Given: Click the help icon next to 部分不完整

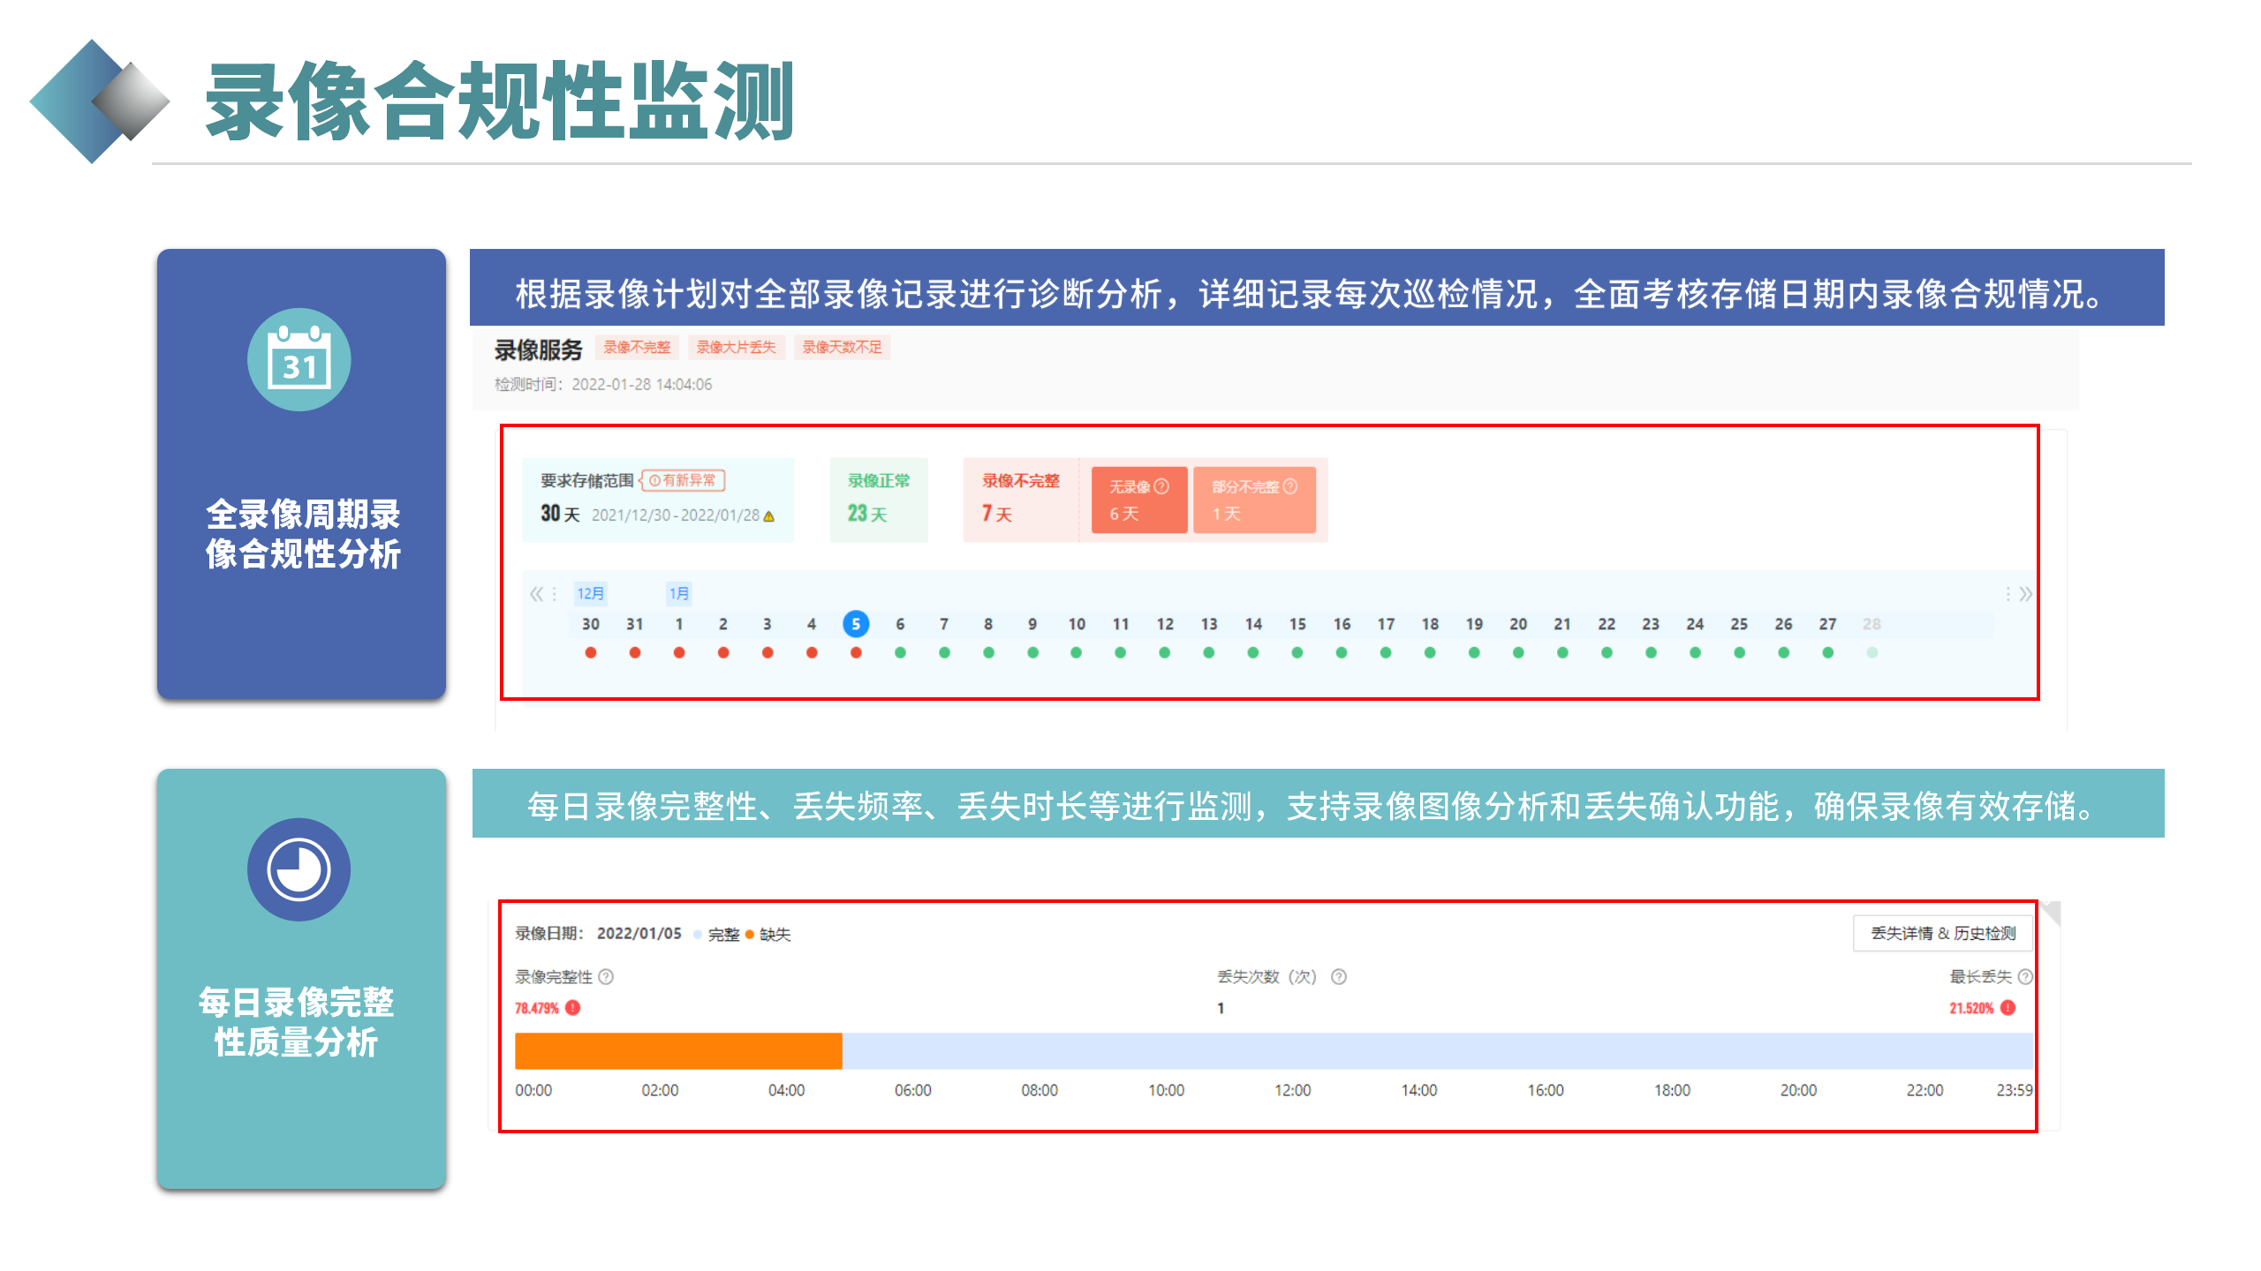Looking at the screenshot, I should click(1291, 486).
